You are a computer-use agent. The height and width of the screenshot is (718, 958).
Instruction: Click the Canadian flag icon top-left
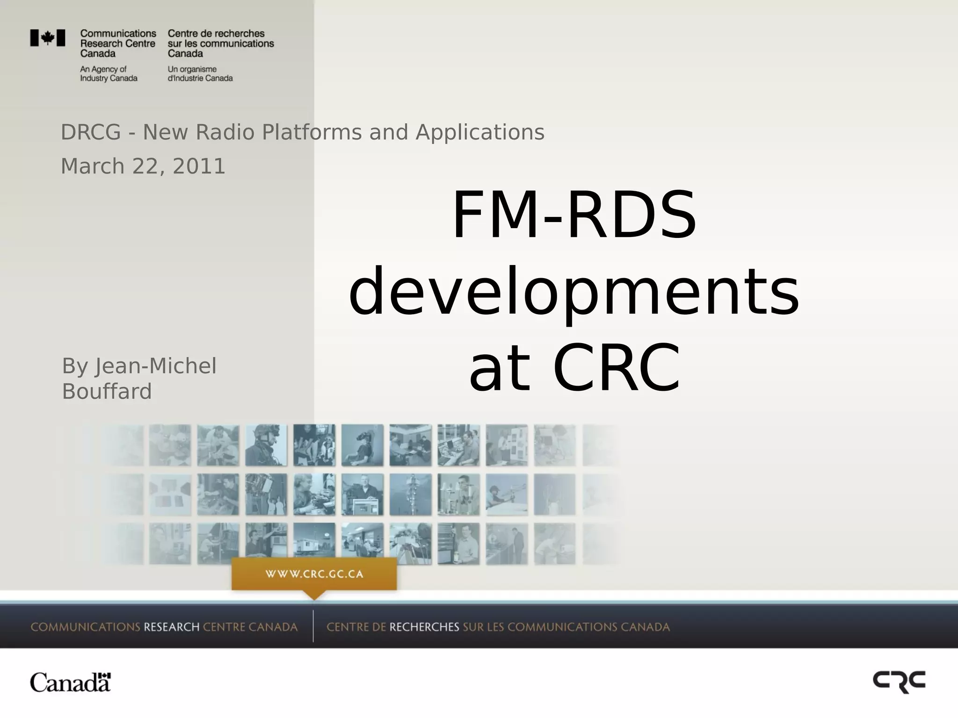pyautogui.click(x=48, y=38)
